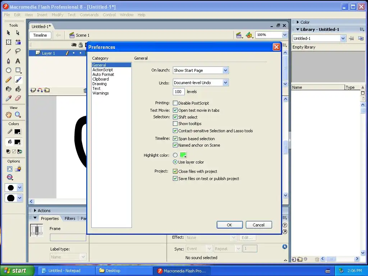Image resolution: width=368 pixels, height=276 pixels.
Task: Select Auto Format category
Action: tap(103, 74)
